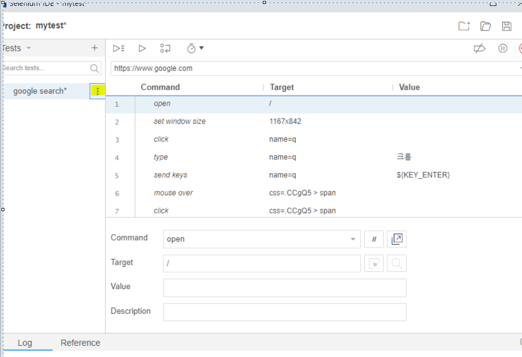Viewport: 522px width, 357px height.
Task: Click select target in page icon
Action: coord(374,263)
